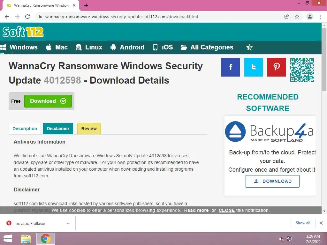This screenshot has height=245, width=327.
Task: Click the share page icon in address bar
Action: click(286, 17)
